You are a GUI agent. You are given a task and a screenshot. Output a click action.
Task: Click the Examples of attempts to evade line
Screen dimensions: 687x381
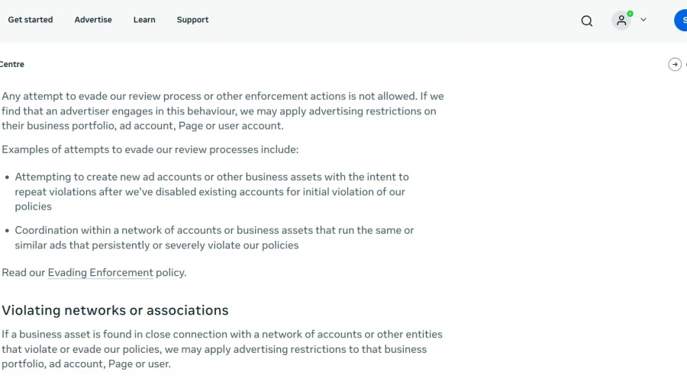click(x=150, y=149)
